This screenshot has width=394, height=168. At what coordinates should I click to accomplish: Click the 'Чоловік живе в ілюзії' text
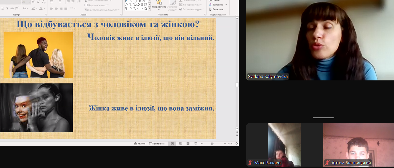[151, 37]
